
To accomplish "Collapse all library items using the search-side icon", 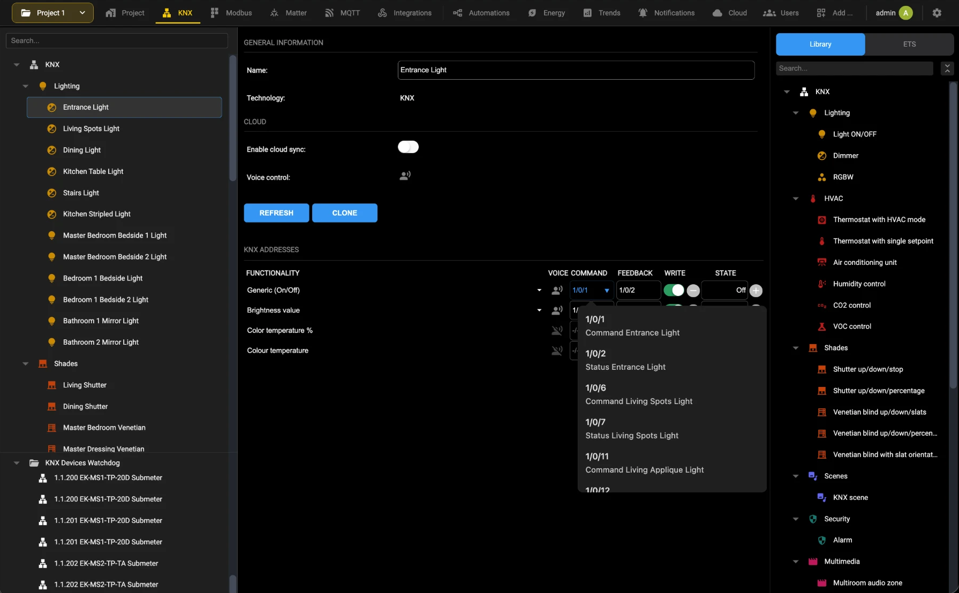I will click(947, 69).
